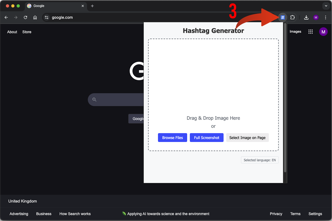Click Full Screenshot button
Screen dimensions: 332x221
coord(207,138)
